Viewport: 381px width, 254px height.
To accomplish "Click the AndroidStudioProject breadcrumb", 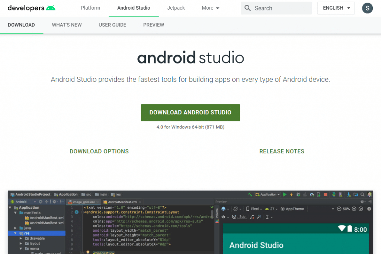I will click(31, 195).
